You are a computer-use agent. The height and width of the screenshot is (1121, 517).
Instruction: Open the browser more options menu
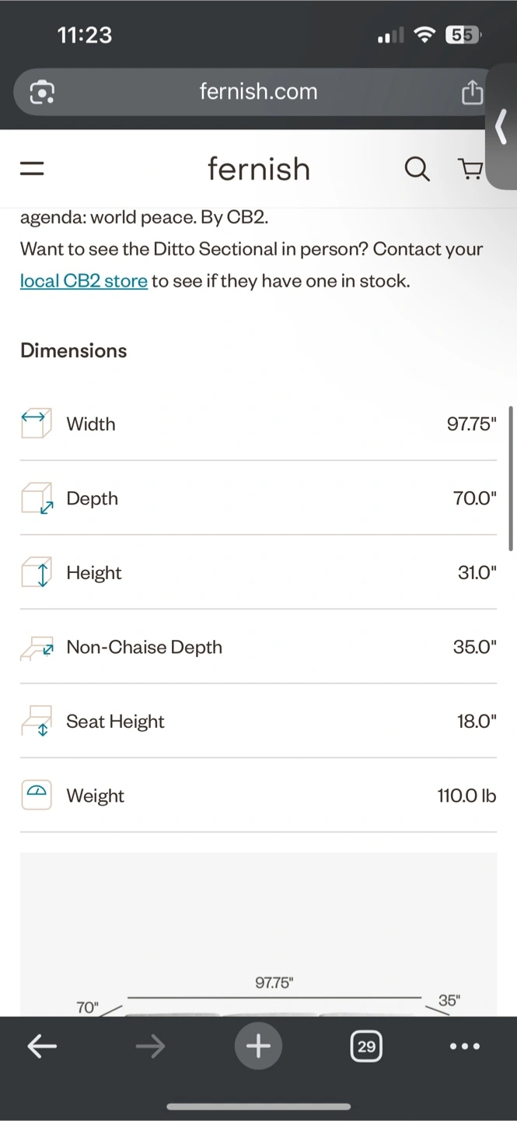[465, 1047]
